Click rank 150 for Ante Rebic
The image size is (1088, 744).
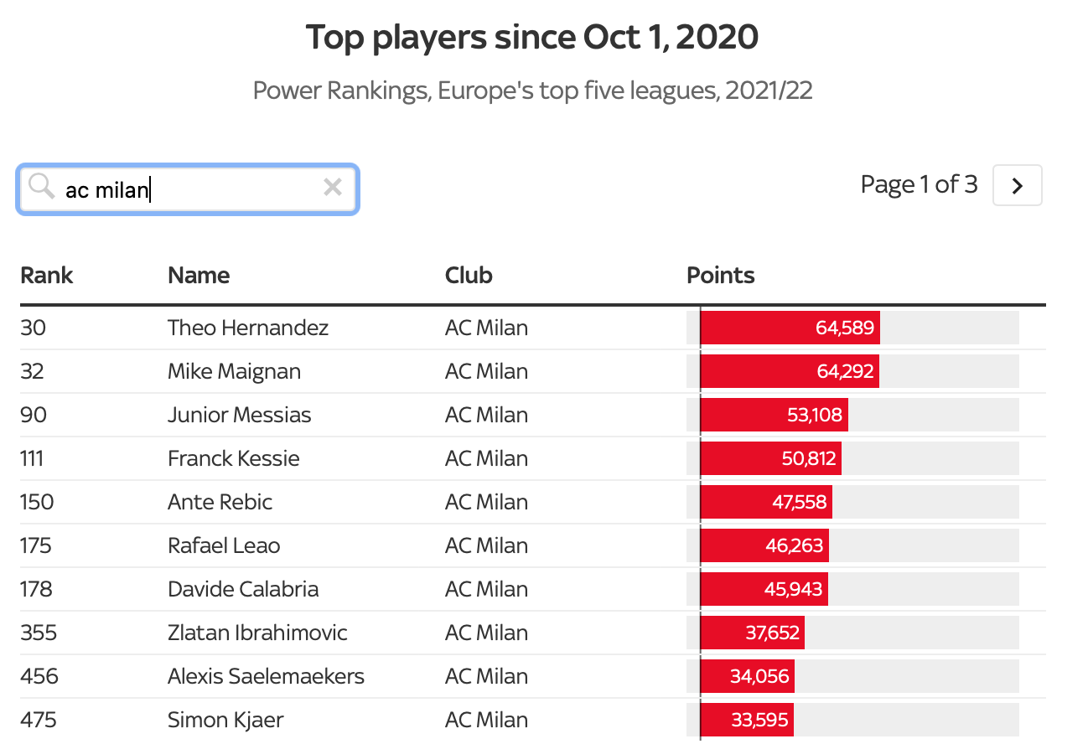[x=37, y=502]
